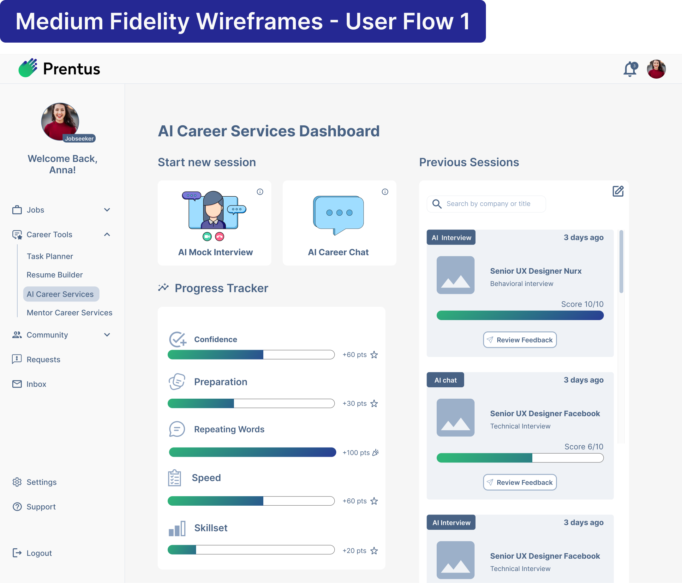Open Support label in sidebar

pyautogui.click(x=41, y=507)
